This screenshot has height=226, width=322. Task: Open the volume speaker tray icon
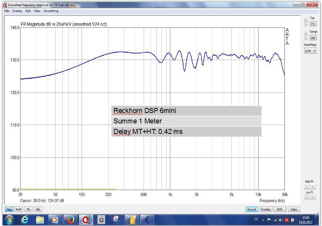click(281, 220)
